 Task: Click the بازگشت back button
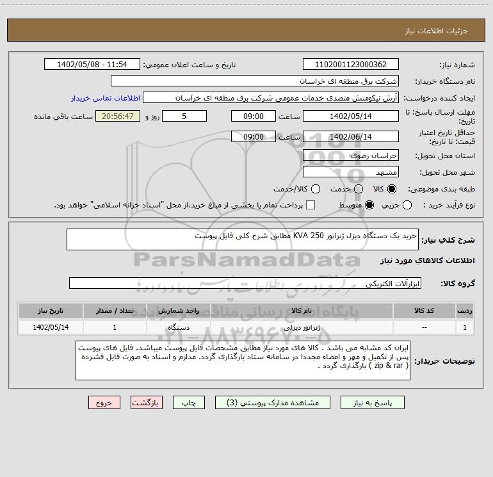[x=147, y=403]
